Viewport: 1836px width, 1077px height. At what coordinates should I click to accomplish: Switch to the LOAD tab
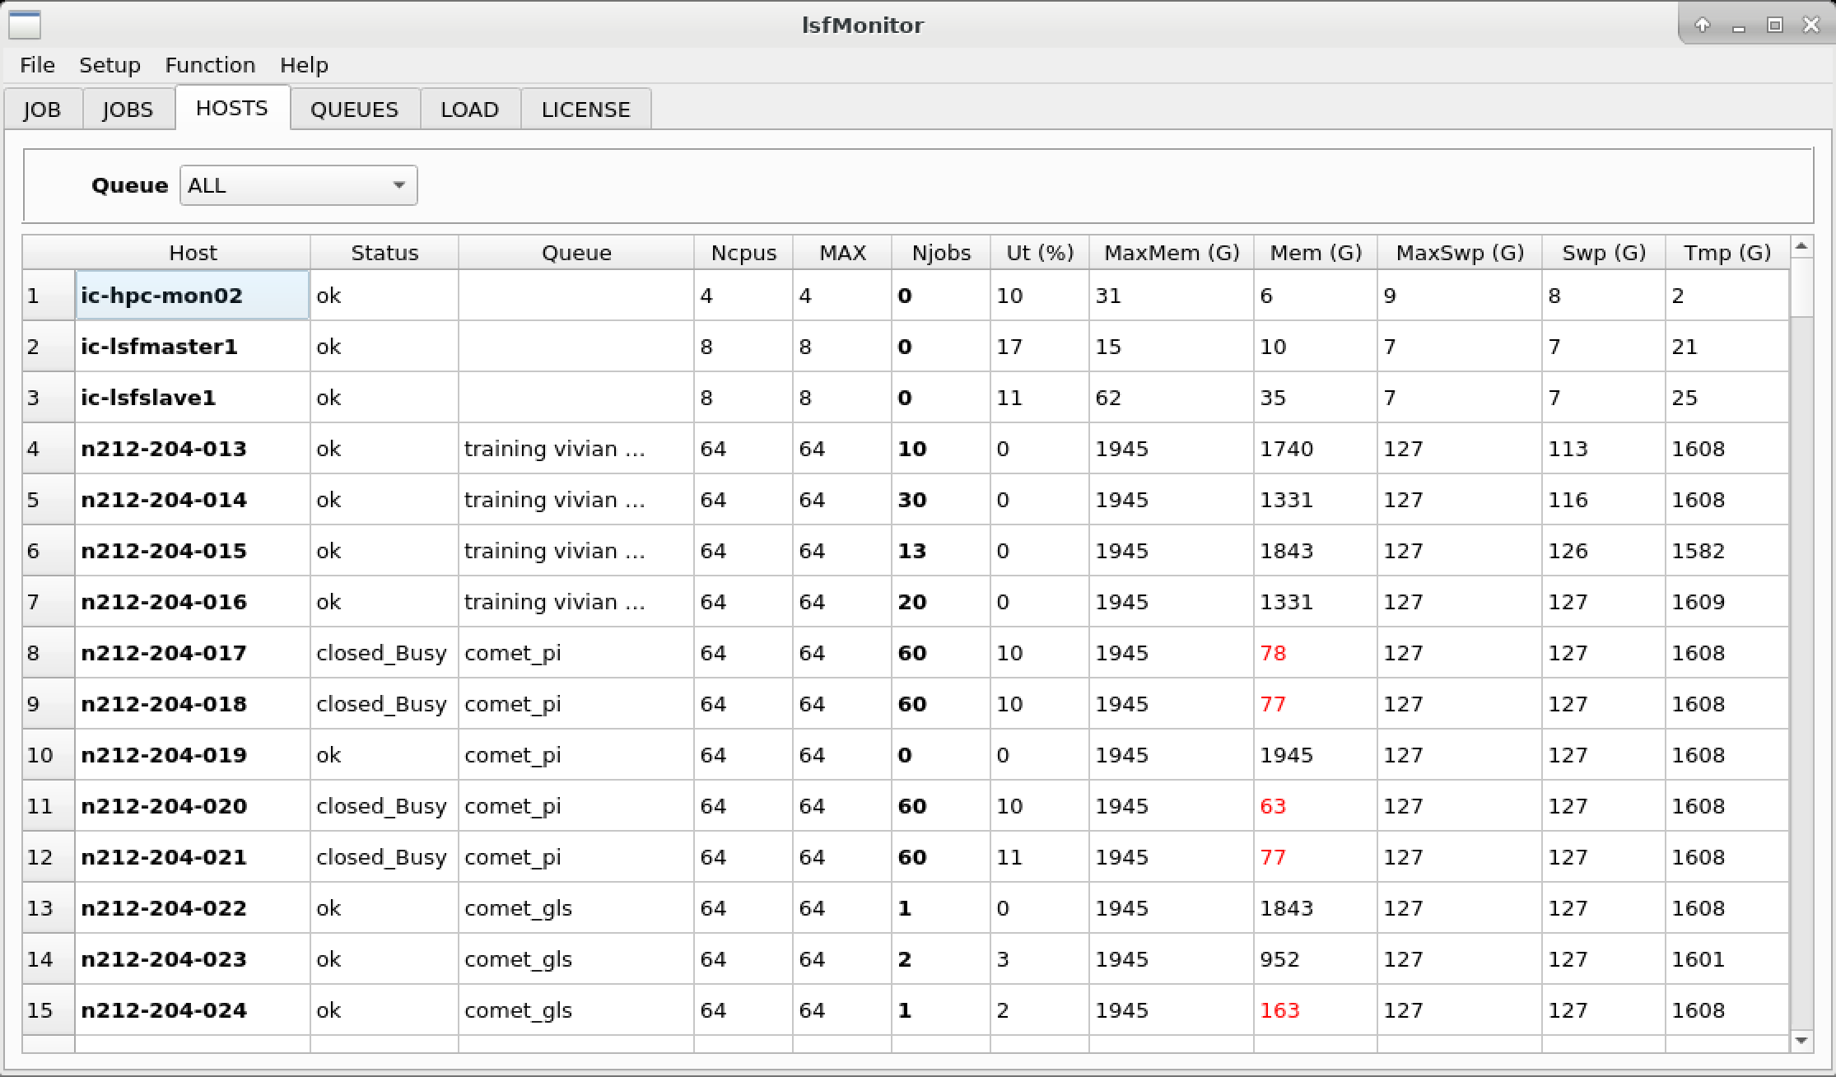[469, 110]
